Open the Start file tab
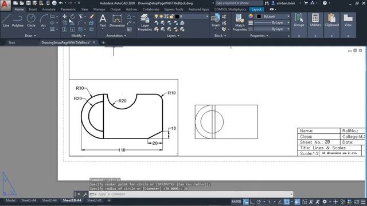The image size is (367, 206). [11, 42]
